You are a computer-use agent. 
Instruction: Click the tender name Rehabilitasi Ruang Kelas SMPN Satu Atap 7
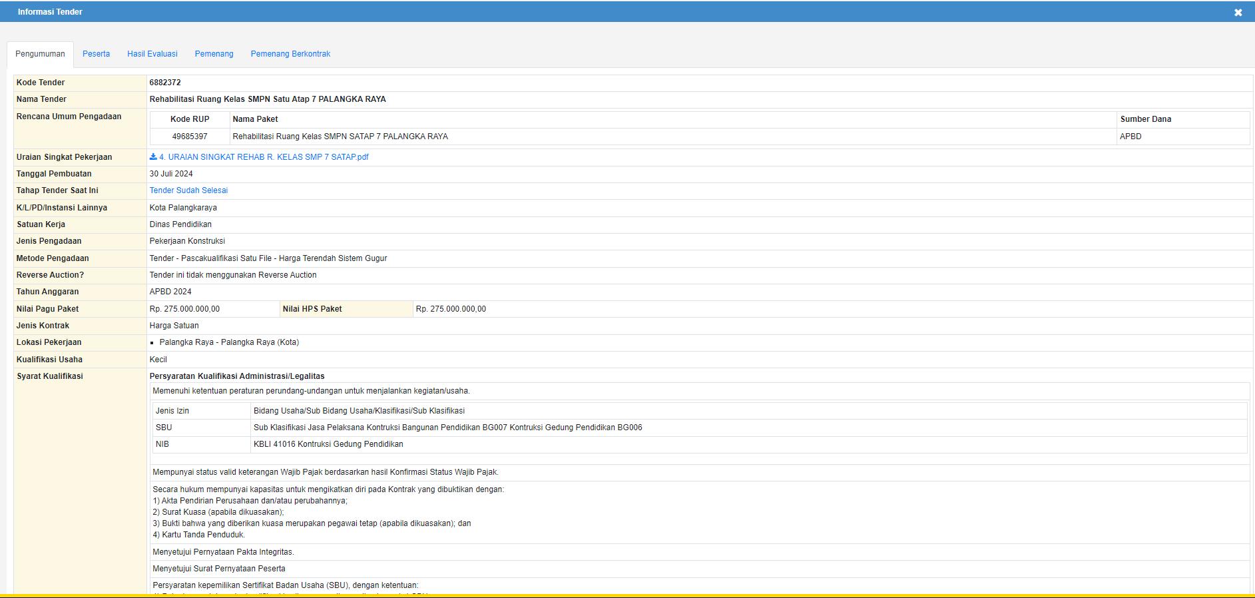click(268, 99)
